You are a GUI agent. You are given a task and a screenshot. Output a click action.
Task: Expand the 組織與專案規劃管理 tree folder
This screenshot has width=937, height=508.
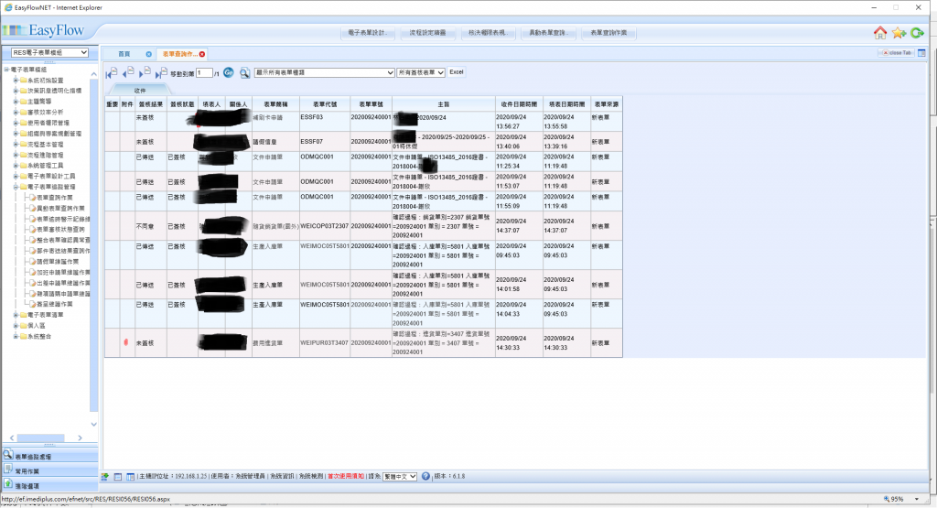pos(16,134)
